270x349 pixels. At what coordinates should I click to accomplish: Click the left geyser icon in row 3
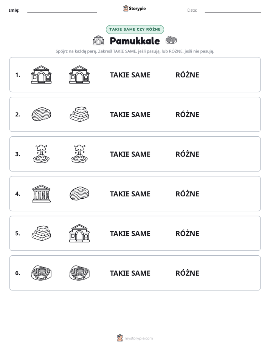[x=41, y=154]
